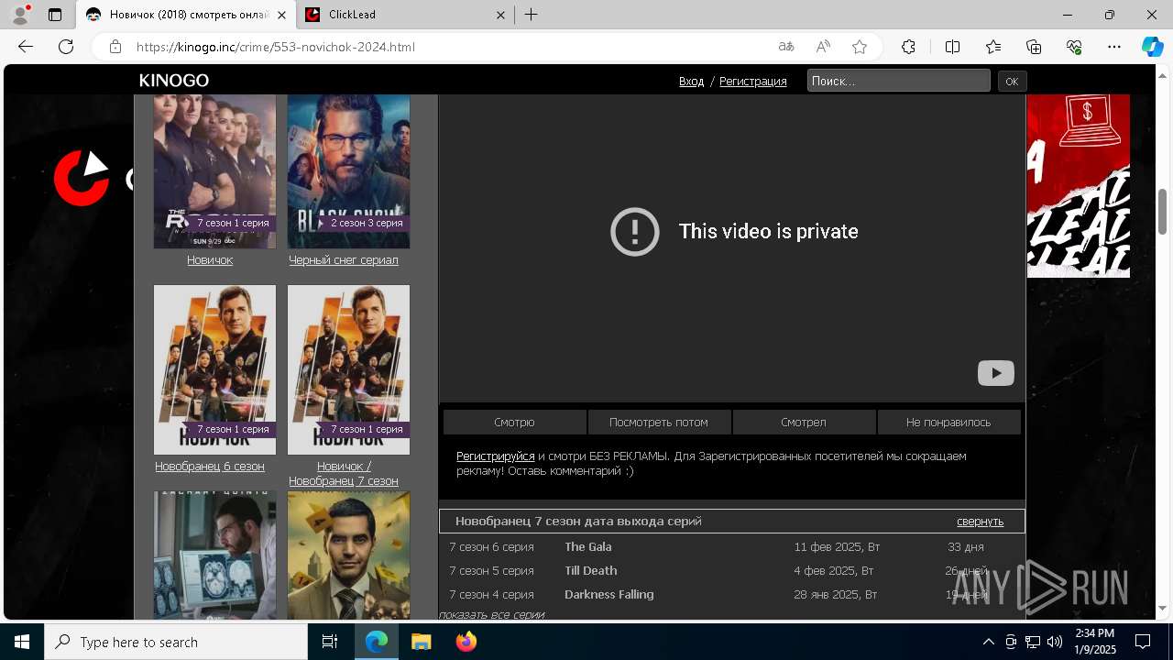Open a new browser tab
The image size is (1173, 660).
[x=532, y=15]
